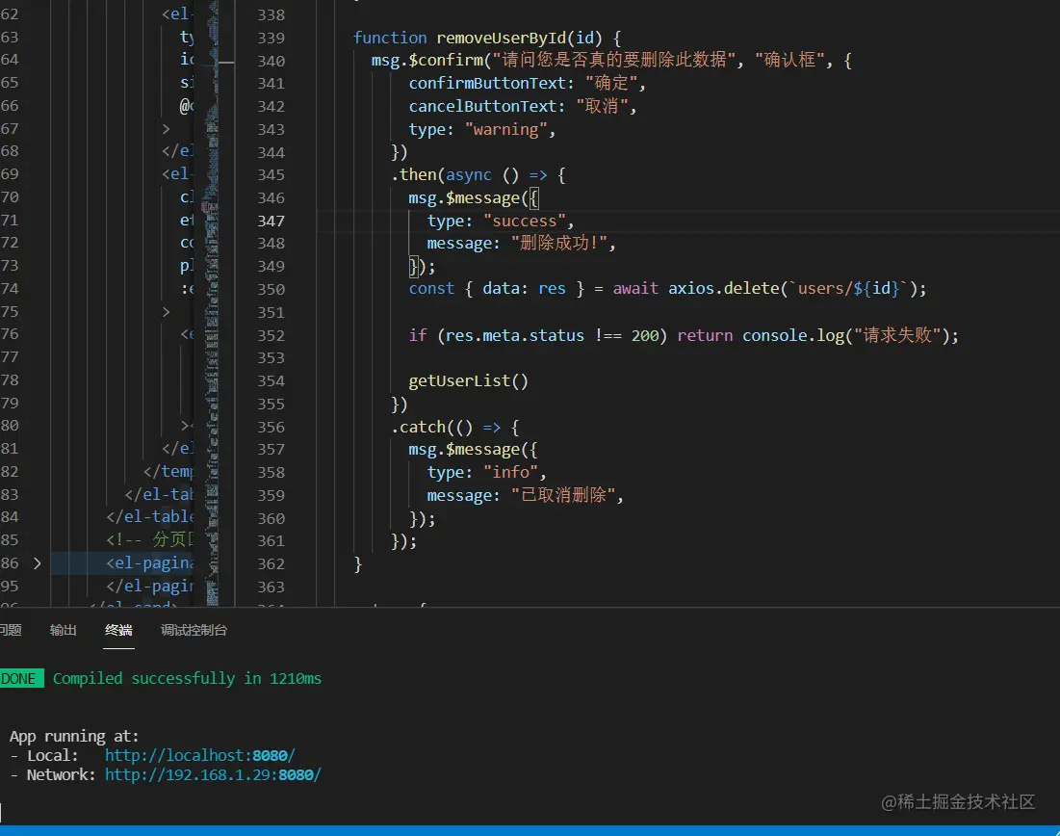Expand the folded code at line 86

click(38, 562)
